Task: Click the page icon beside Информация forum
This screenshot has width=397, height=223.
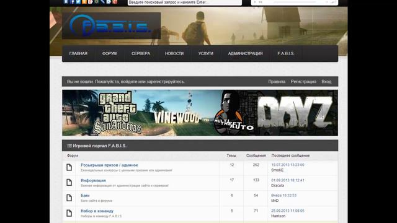Action: 69,183
